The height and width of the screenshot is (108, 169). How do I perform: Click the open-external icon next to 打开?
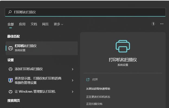coord(88,80)
